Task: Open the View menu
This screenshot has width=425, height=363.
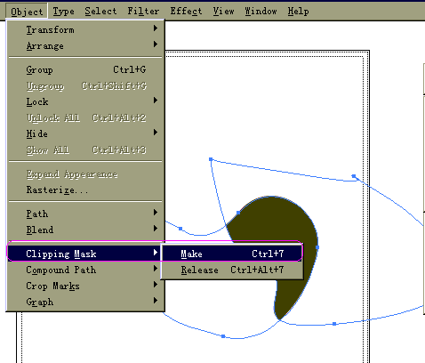Action: click(x=223, y=12)
